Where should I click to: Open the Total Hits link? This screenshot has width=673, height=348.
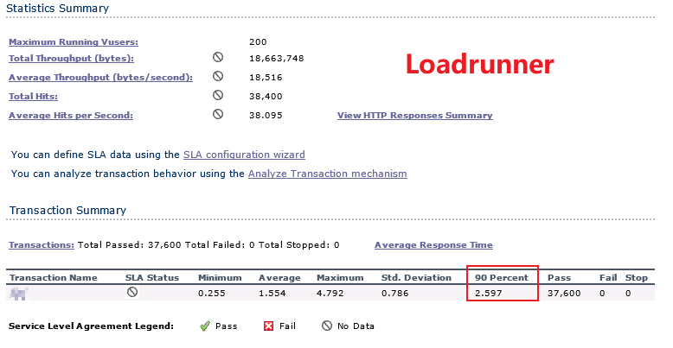pyautogui.click(x=33, y=96)
